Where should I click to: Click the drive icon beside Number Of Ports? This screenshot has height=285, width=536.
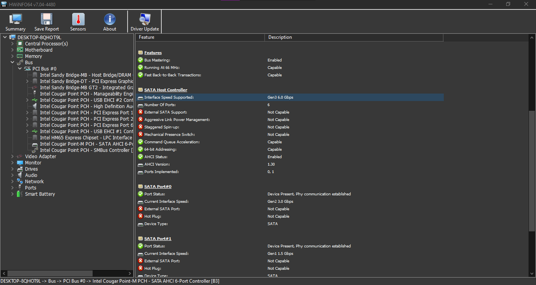pos(140,105)
